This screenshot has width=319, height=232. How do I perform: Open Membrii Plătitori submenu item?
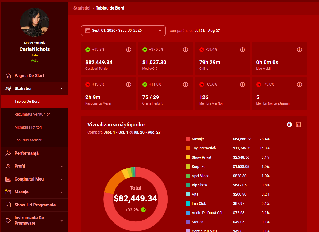[34, 127]
